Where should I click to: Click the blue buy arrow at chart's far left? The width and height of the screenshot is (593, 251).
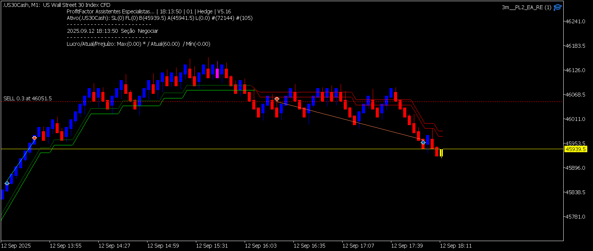point(7,183)
